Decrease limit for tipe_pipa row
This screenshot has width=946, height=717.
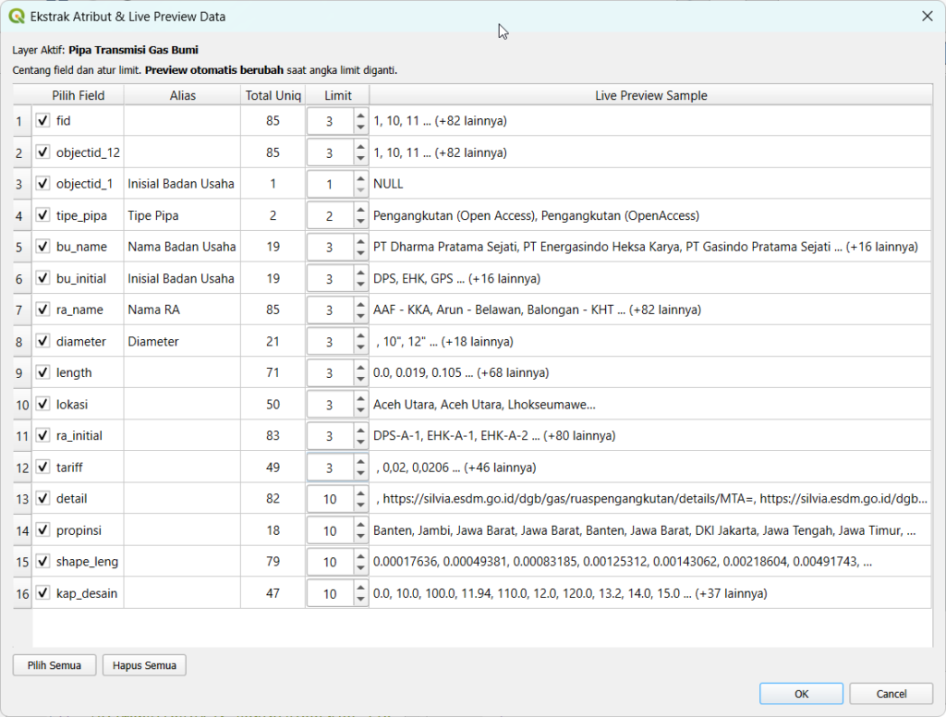[360, 222]
